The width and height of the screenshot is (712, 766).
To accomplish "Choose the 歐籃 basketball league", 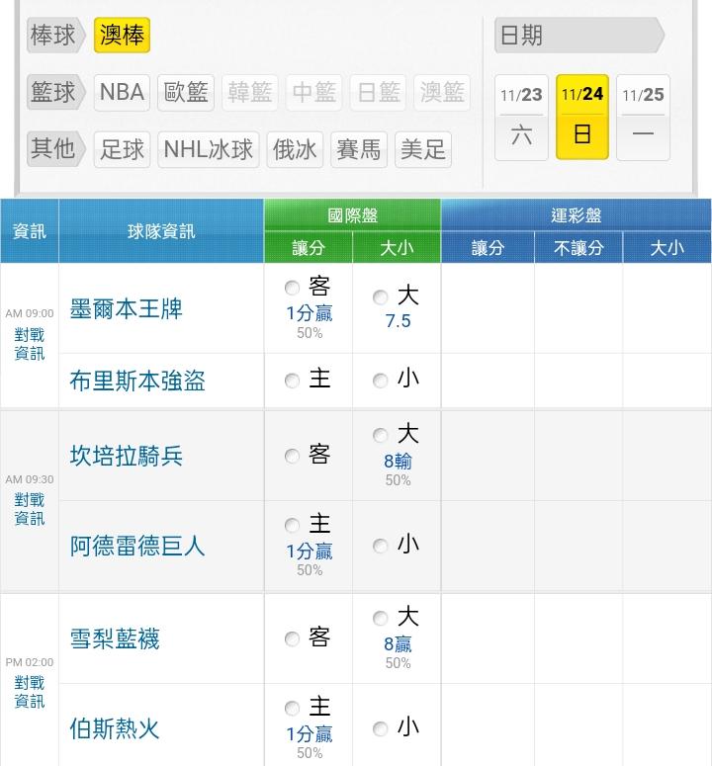I will click(x=186, y=92).
